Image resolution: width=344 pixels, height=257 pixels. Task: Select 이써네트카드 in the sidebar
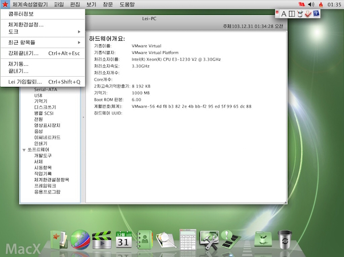tap(47, 137)
